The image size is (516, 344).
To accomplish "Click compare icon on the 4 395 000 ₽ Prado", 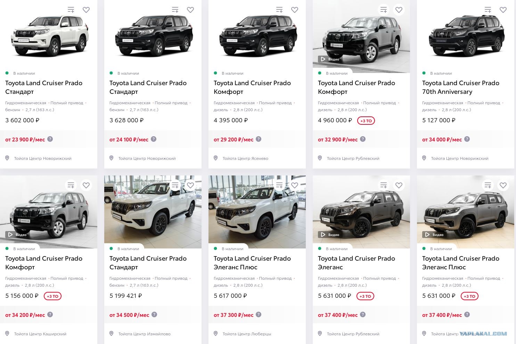I will (279, 10).
